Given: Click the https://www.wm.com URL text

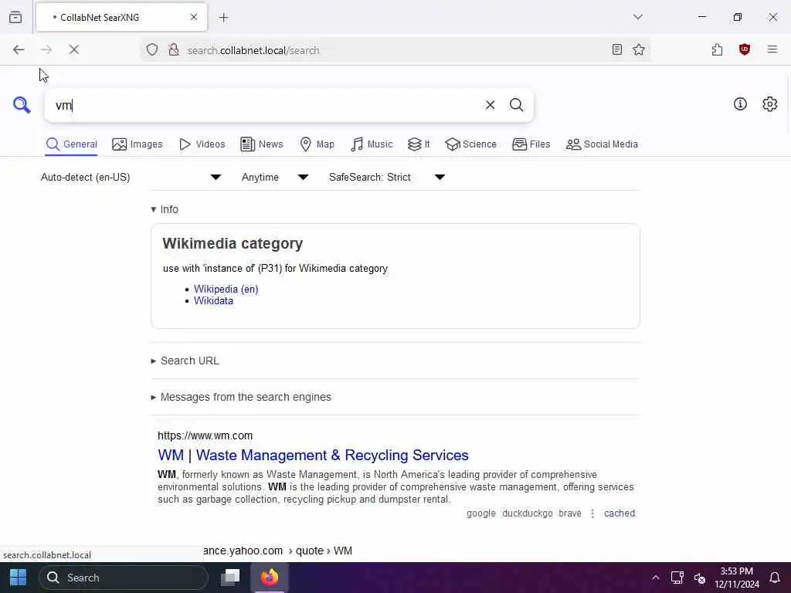Looking at the screenshot, I should pos(205,435).
